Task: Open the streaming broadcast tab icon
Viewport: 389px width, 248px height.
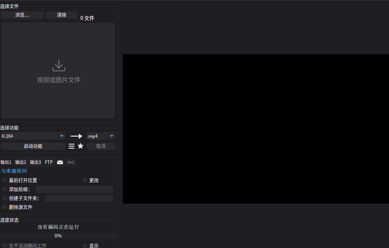Action: [71, 162]
